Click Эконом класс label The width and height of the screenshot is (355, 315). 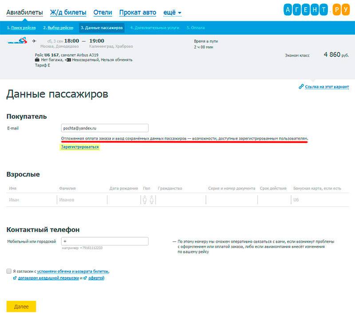point(297,55)
